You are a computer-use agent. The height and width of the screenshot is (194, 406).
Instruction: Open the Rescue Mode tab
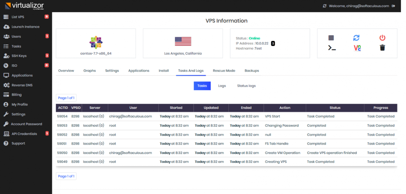(224, 70)
